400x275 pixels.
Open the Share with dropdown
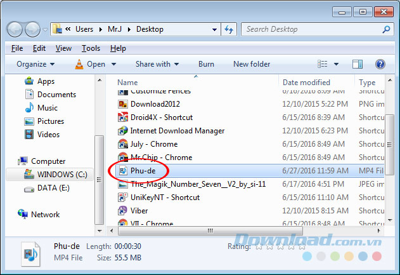tap(157, 64)
